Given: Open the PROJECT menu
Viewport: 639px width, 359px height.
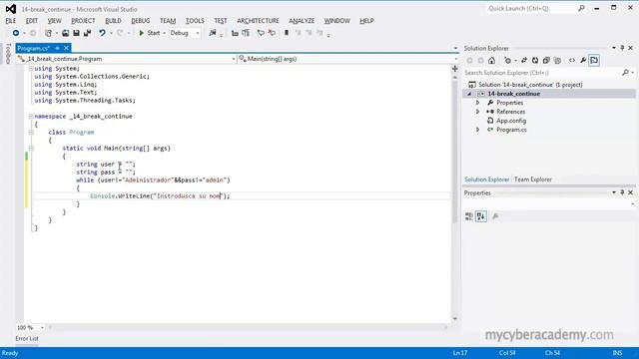Looking at the screenshot, I should point(83,21).
